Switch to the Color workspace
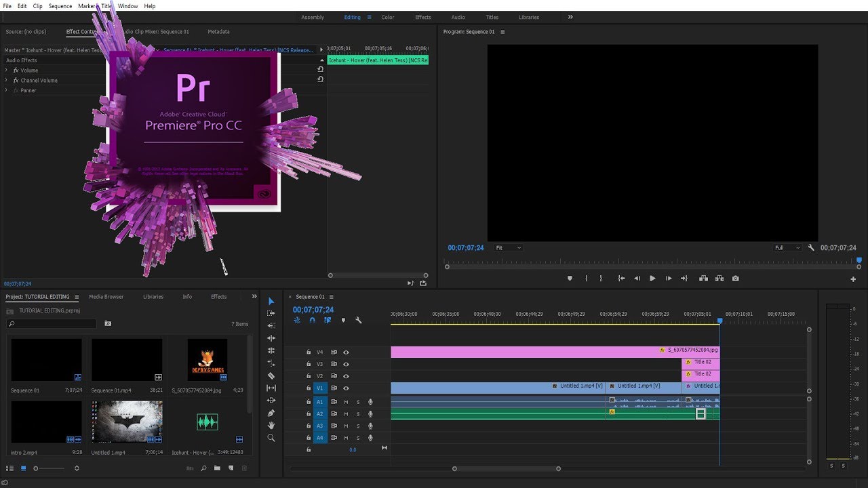 [388, 18]
